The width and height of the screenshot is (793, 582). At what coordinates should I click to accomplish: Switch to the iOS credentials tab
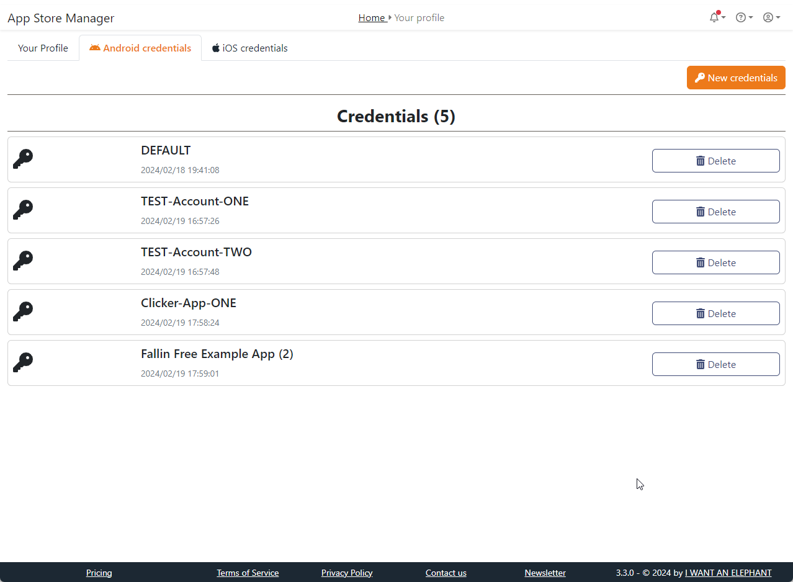pyautogui.click(x=249, y=48)
